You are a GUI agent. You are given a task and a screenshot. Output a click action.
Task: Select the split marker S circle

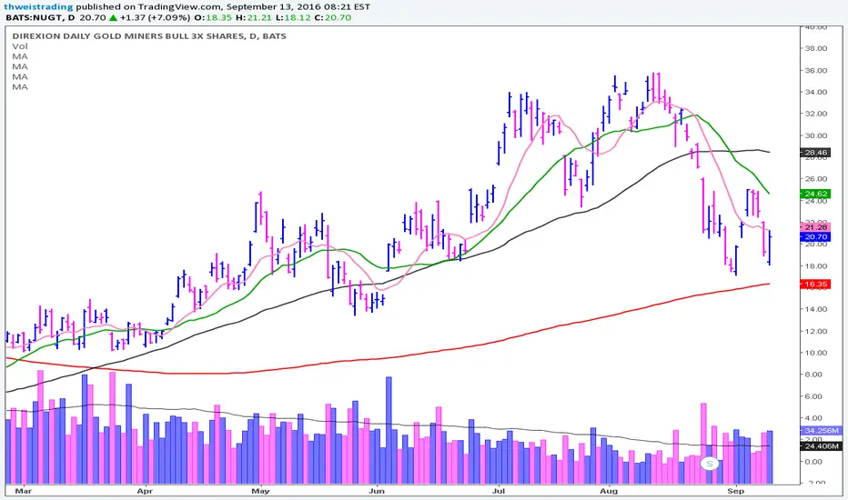coord(710,464)
